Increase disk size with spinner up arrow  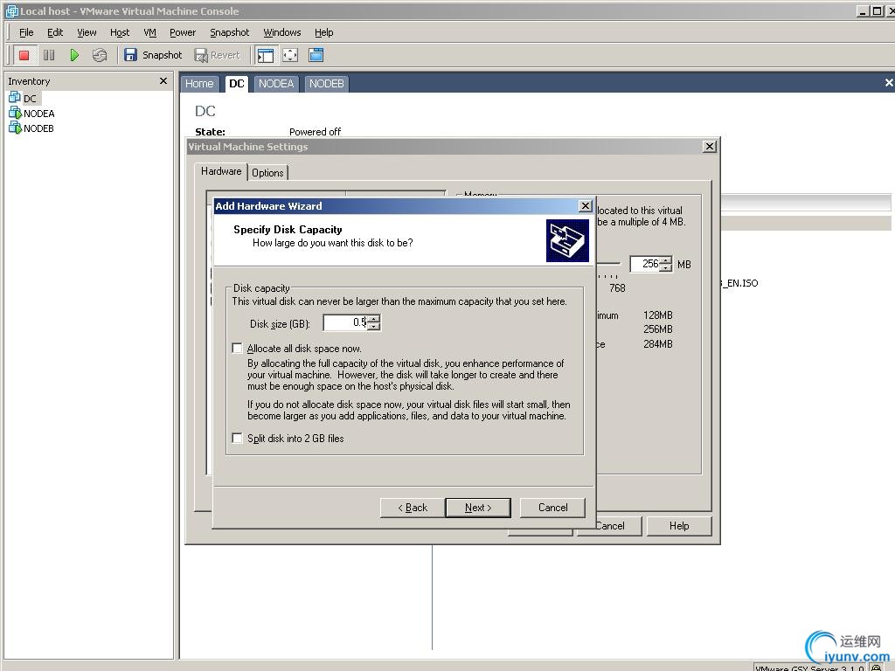(x=373, y=319)
